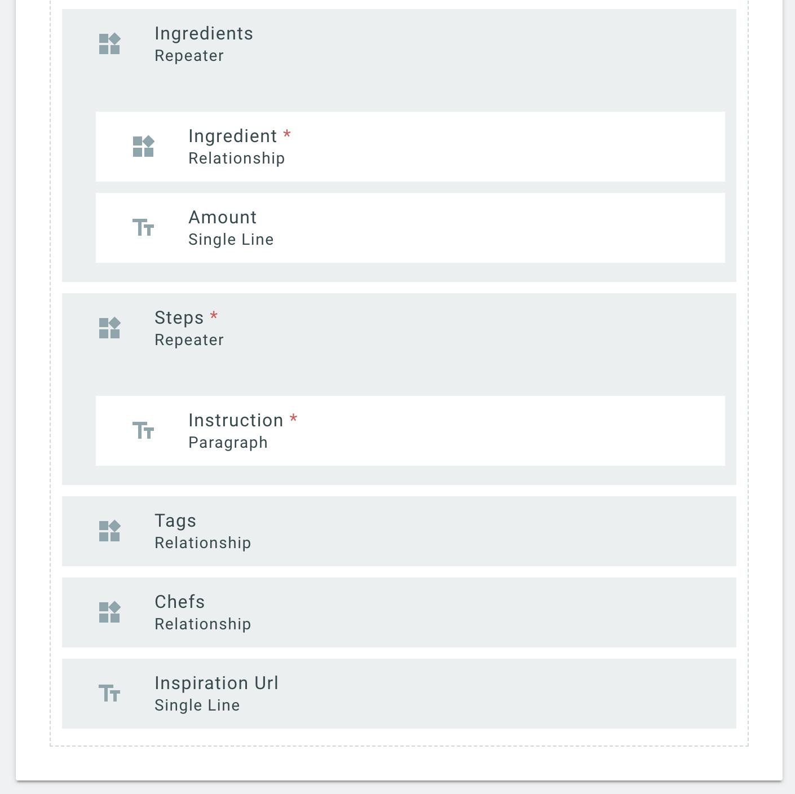Click the Steps repeater field icon
The width and height of the screenshot is (795, 794).
(109, 328)
